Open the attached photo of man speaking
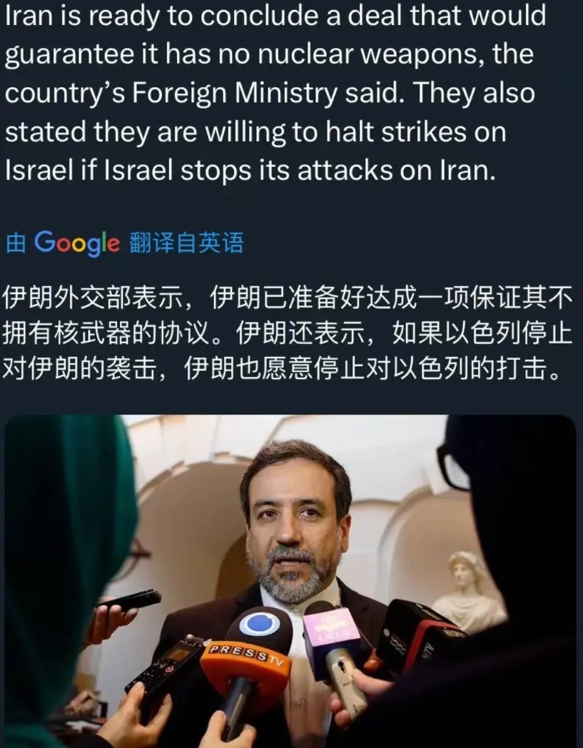This screenshot has height=748, width=583. point(290,581)
